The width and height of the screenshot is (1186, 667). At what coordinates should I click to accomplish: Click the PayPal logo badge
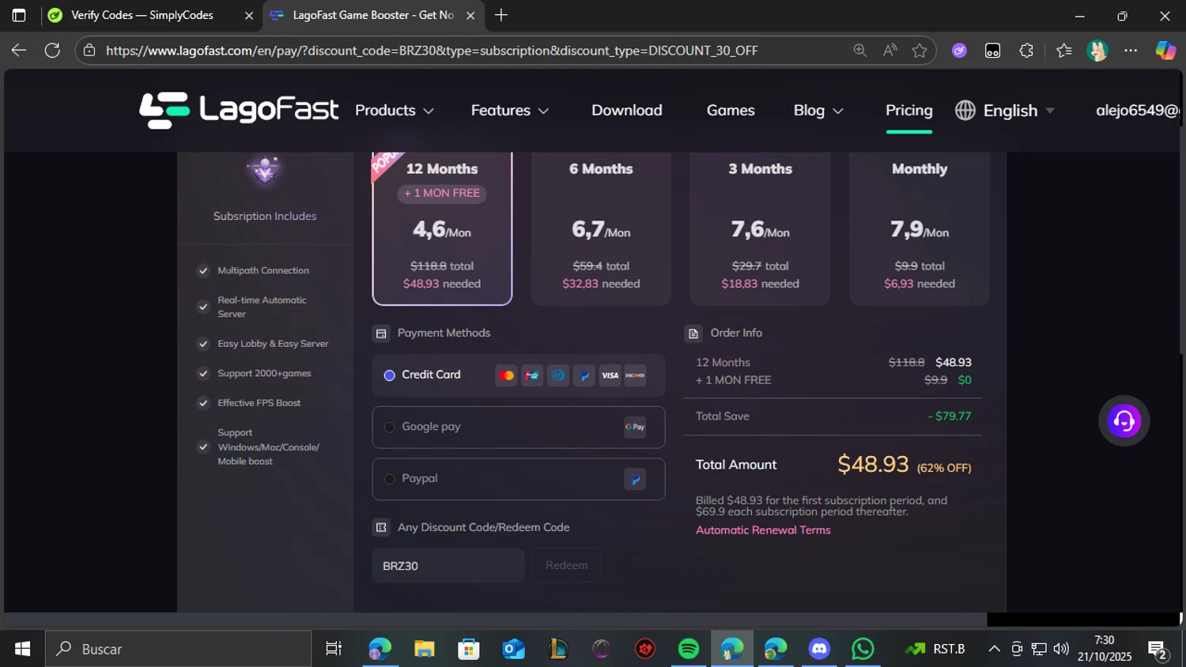[635, 479]
